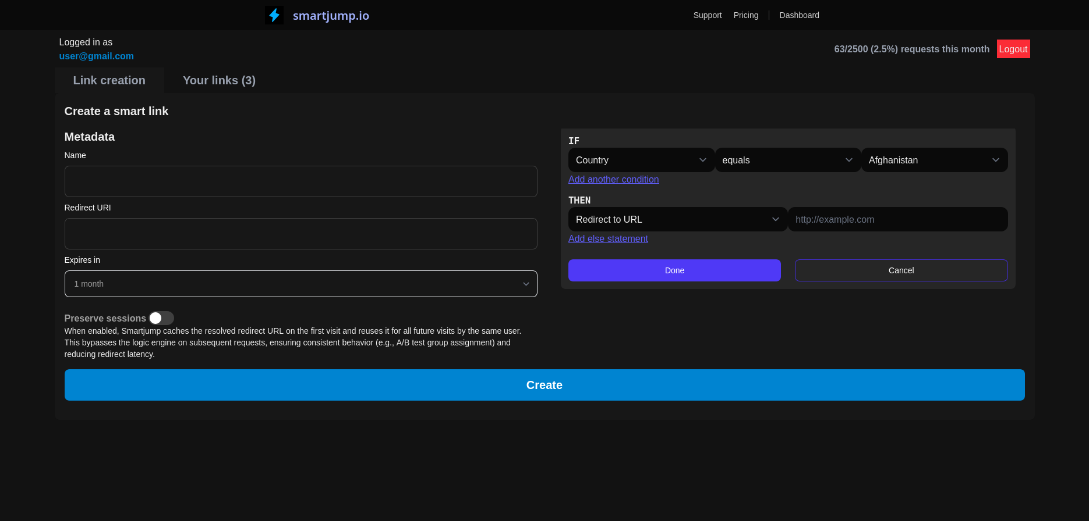Open the Redirect to URL action dropdown
The image size is (1089, 521).
[x=678, y=219]
